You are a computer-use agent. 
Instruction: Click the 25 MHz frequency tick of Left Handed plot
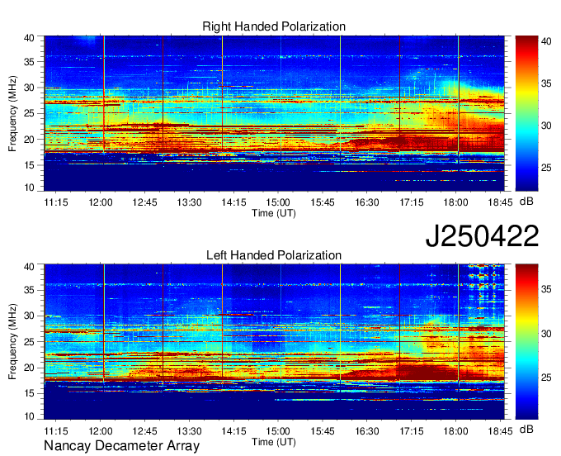[29, 342]
